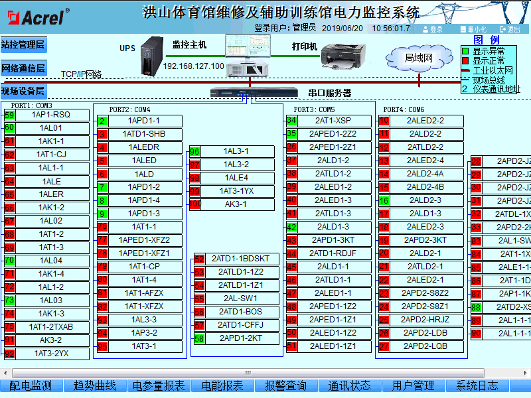Click green status indicator 34 for 2AT1-XSP

pyautogui.click(x=291, y=121)
